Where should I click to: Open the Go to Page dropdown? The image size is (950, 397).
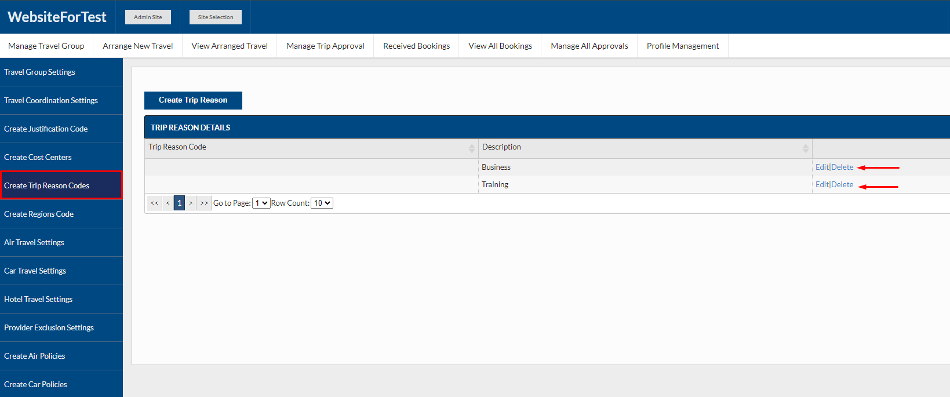click(x=261, y=203)
